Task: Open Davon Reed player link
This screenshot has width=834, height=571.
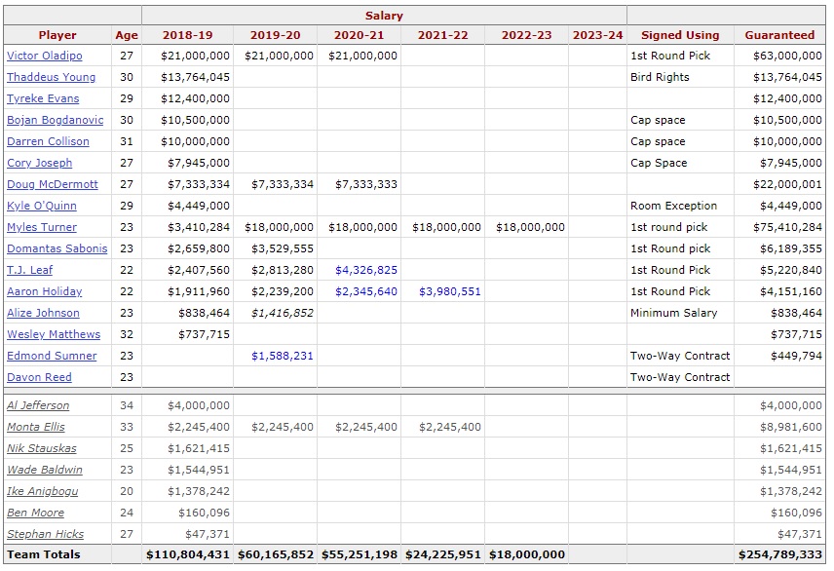Action: (x=39, y=377)
